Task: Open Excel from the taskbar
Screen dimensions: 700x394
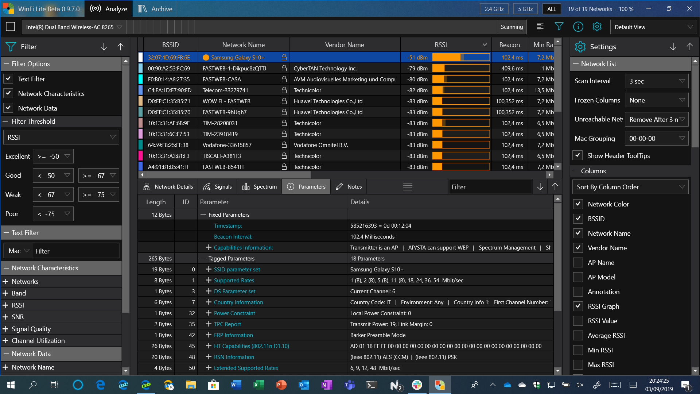Action: [258, 385]
